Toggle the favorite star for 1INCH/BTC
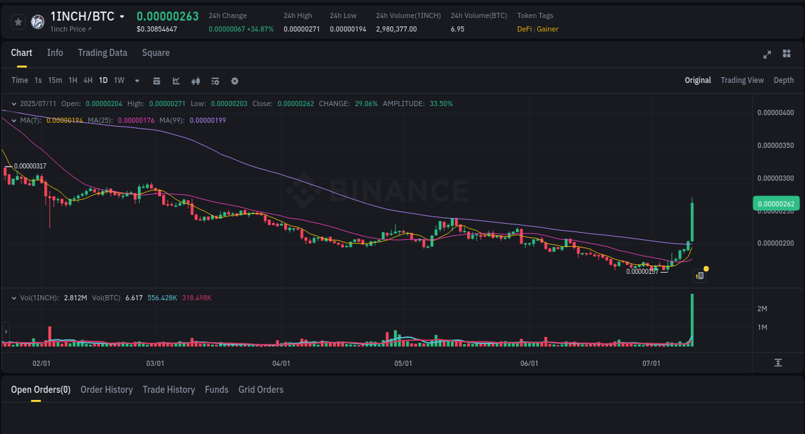805x434 pixels. click(18, 21)
